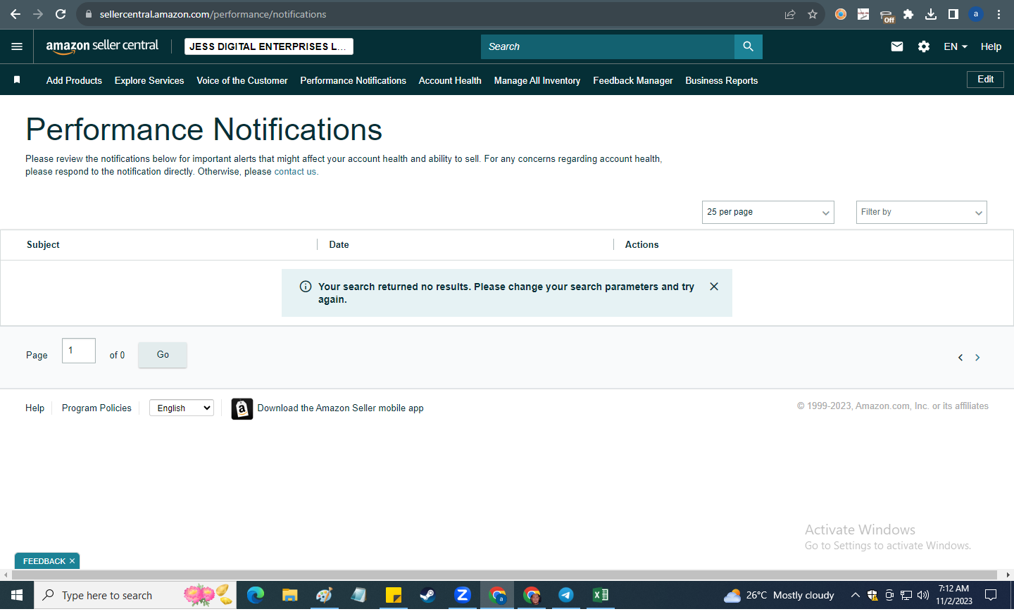This screenshot has height=614, width=1014.
Task: Open the Windows notification center
Action: tap(991, 595)
